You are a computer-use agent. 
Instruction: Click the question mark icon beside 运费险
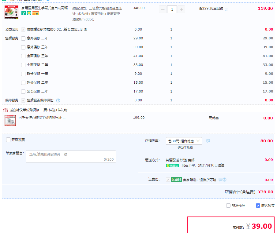coord(224,180)
